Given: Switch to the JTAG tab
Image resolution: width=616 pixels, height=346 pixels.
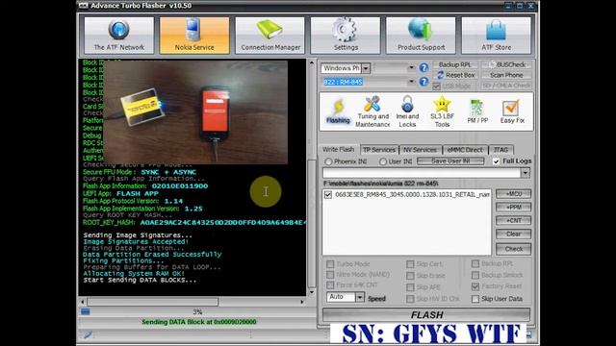Looking at the screenshot, I should point(500,150).
